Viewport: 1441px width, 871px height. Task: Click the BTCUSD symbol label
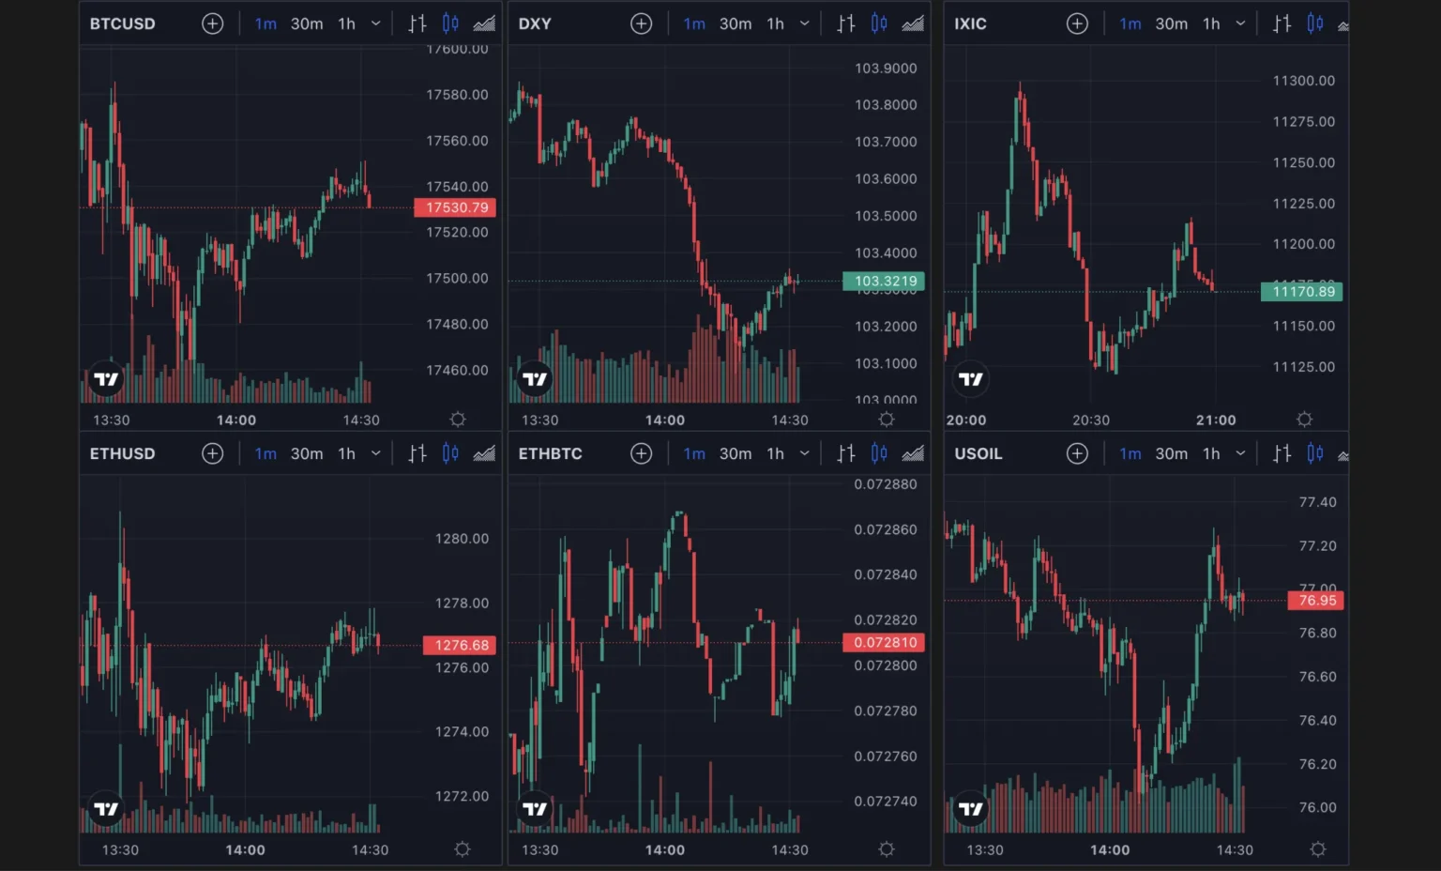(122, 23)
